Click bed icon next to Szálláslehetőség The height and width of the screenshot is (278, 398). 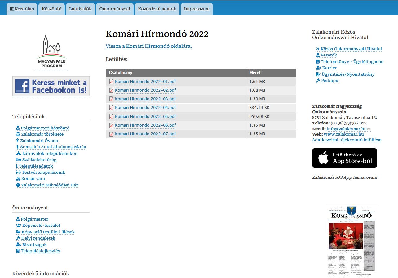pyautogui.click(x=19, y=160)
